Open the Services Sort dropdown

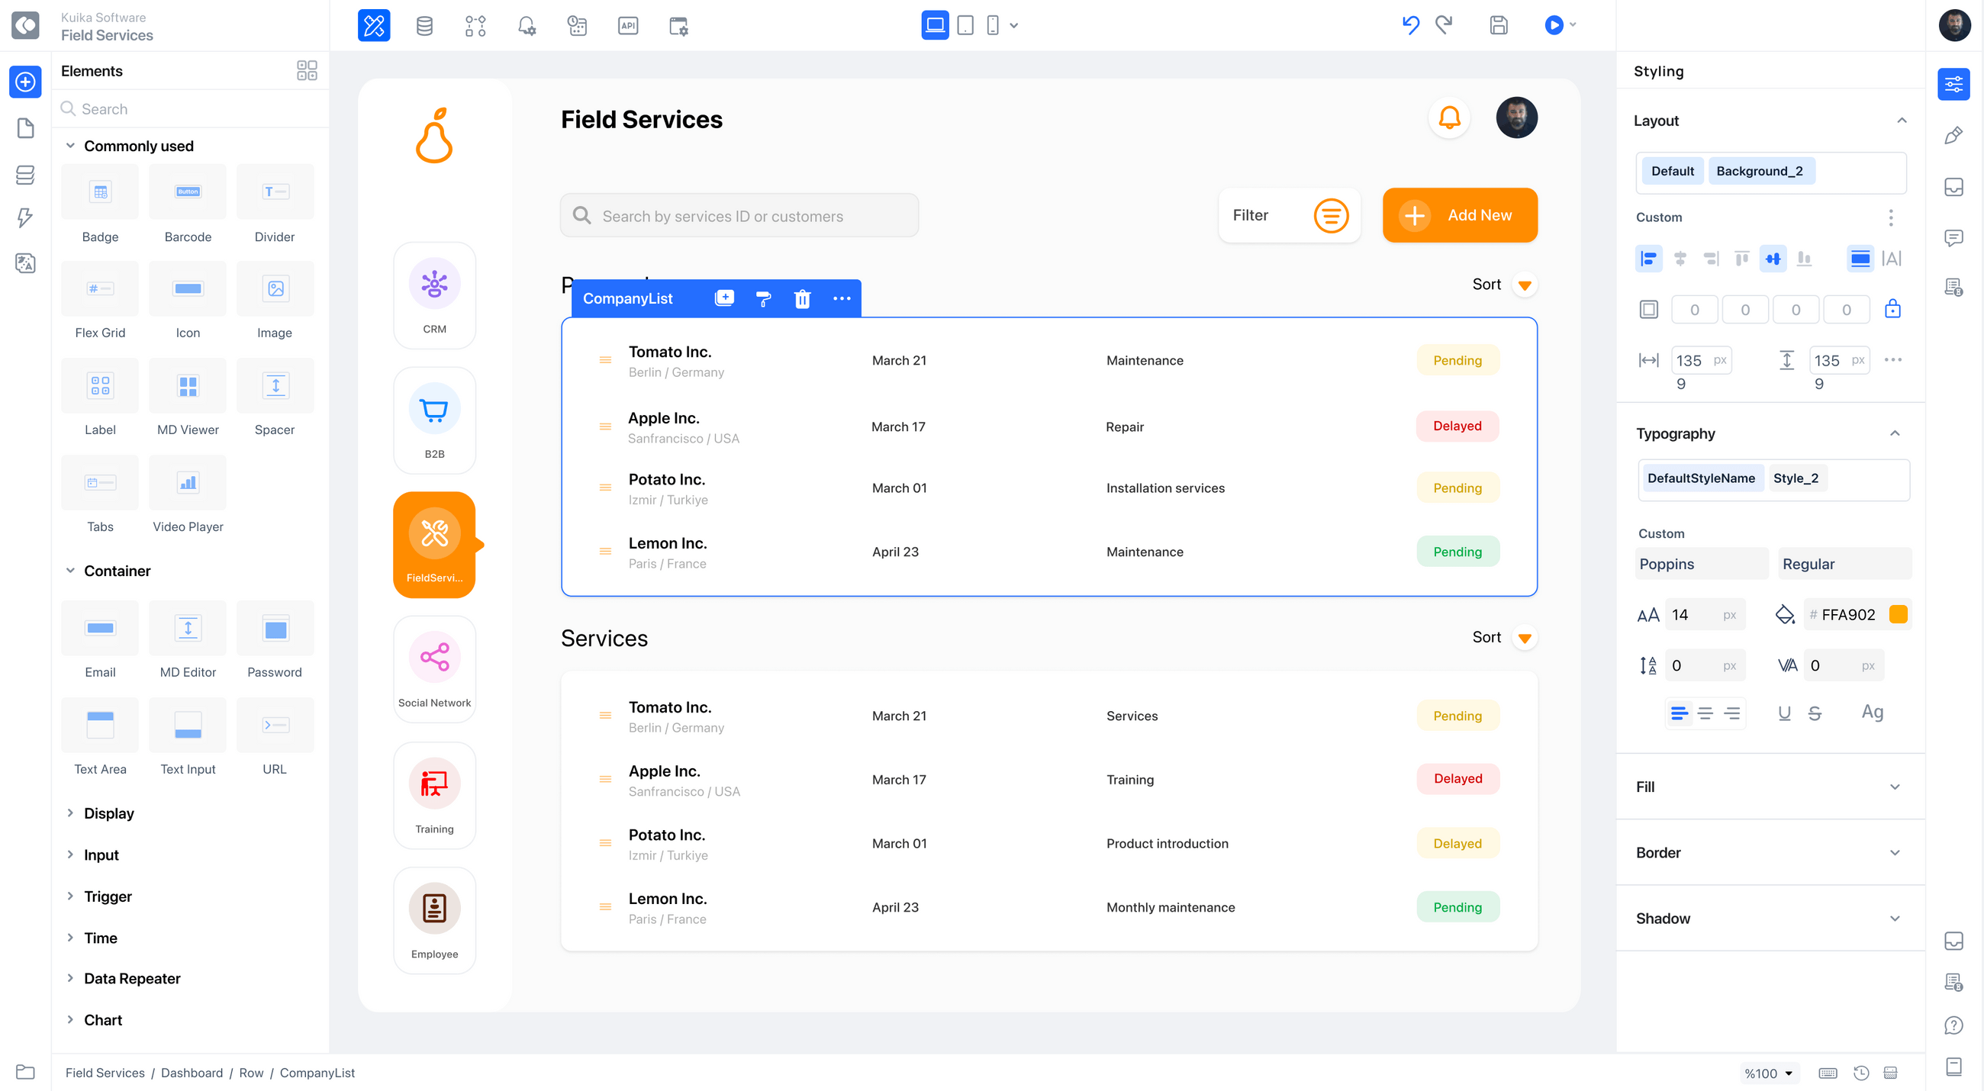click(x=1524, y=638)
